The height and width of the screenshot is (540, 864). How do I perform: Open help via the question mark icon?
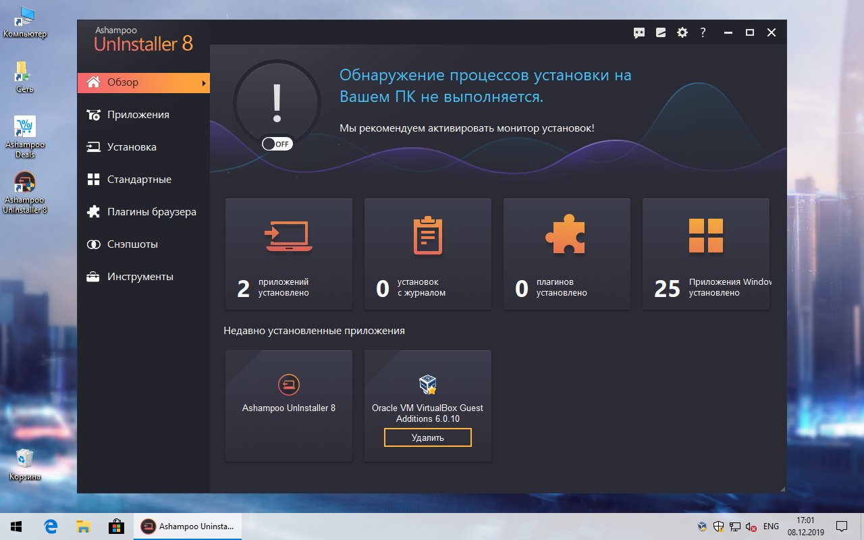(x=703, y=32)
